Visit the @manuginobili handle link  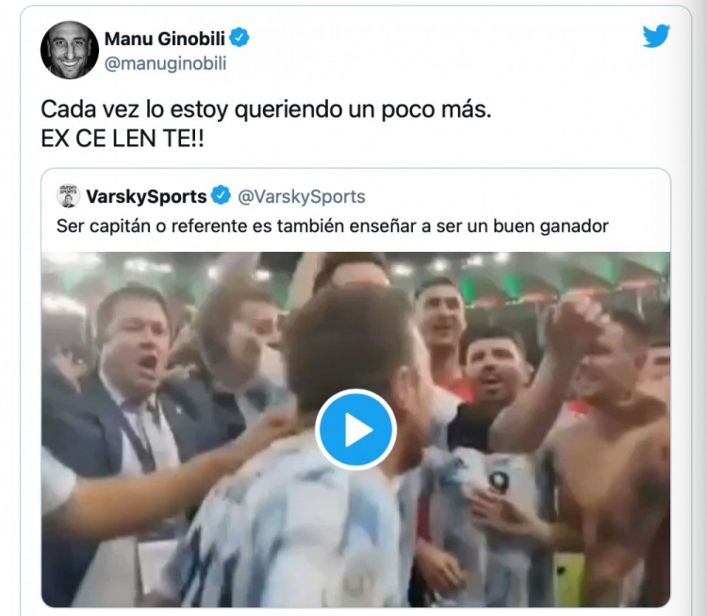pos(165,63)
